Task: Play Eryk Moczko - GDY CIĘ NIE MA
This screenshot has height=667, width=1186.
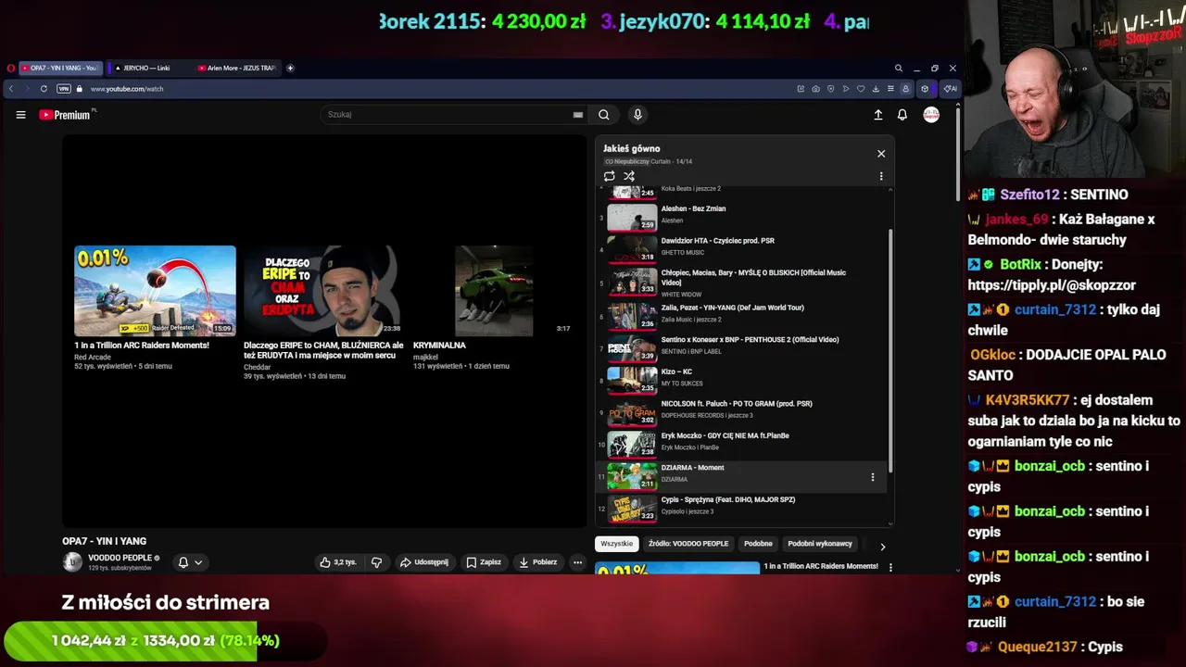Action: point(741,444)
